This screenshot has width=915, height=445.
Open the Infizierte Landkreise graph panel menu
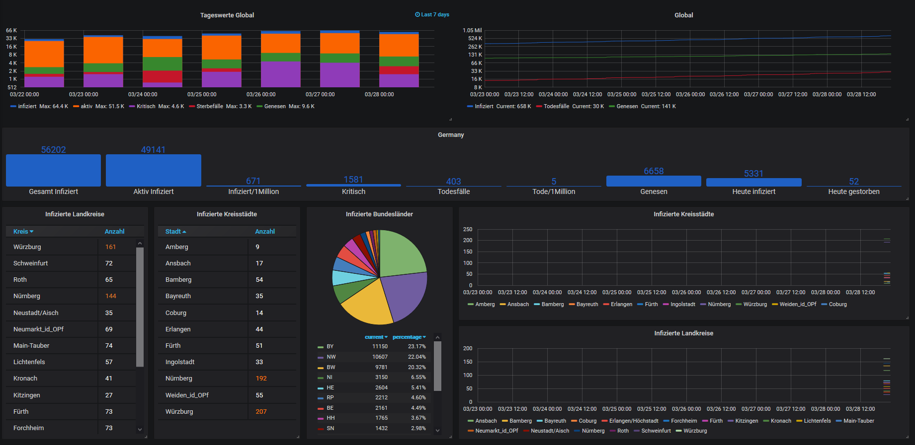point(683,333)
